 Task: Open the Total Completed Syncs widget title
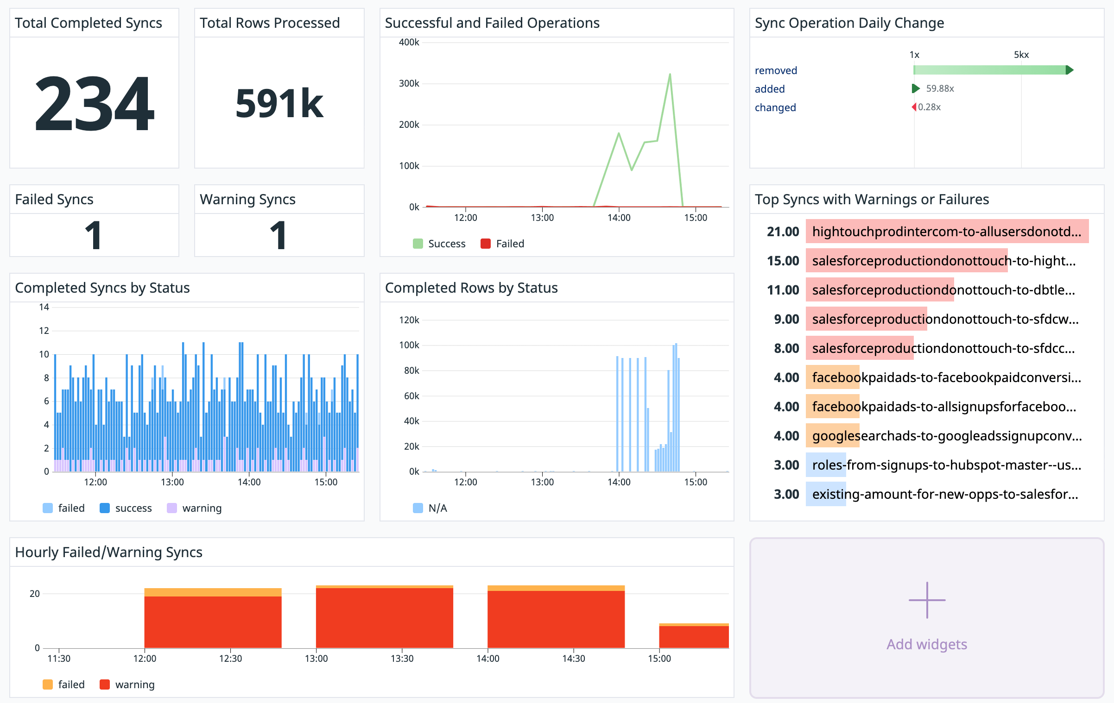click(89, 23)
